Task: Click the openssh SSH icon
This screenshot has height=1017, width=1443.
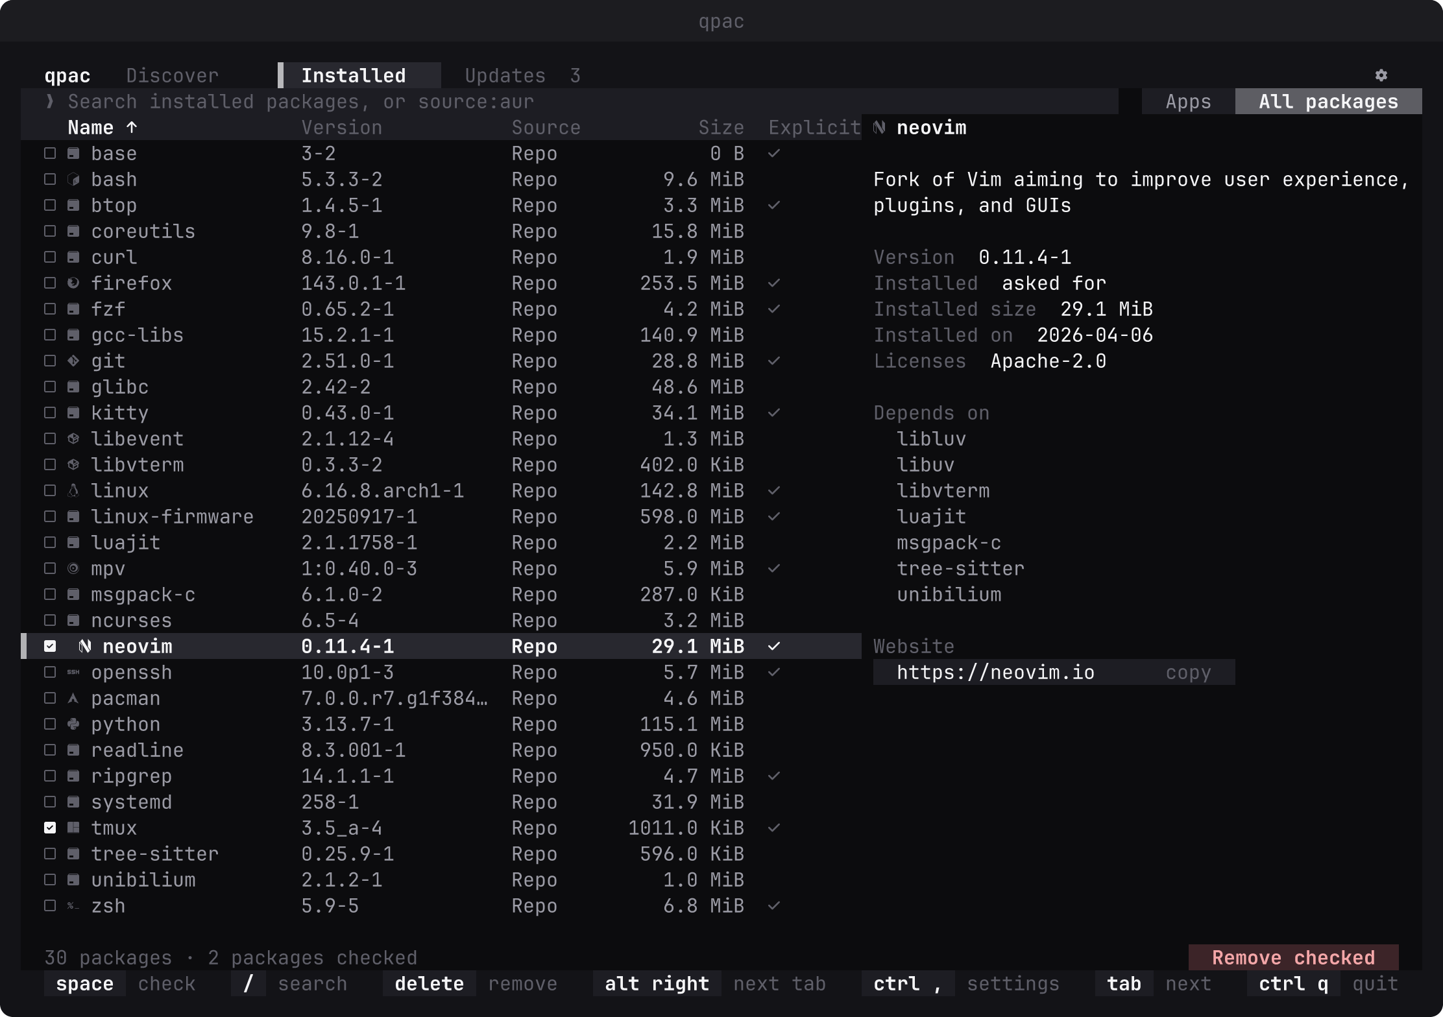Action: (73, 672)
